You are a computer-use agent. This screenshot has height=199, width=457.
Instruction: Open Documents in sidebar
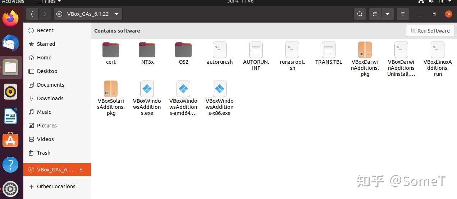tap(57, 85)
